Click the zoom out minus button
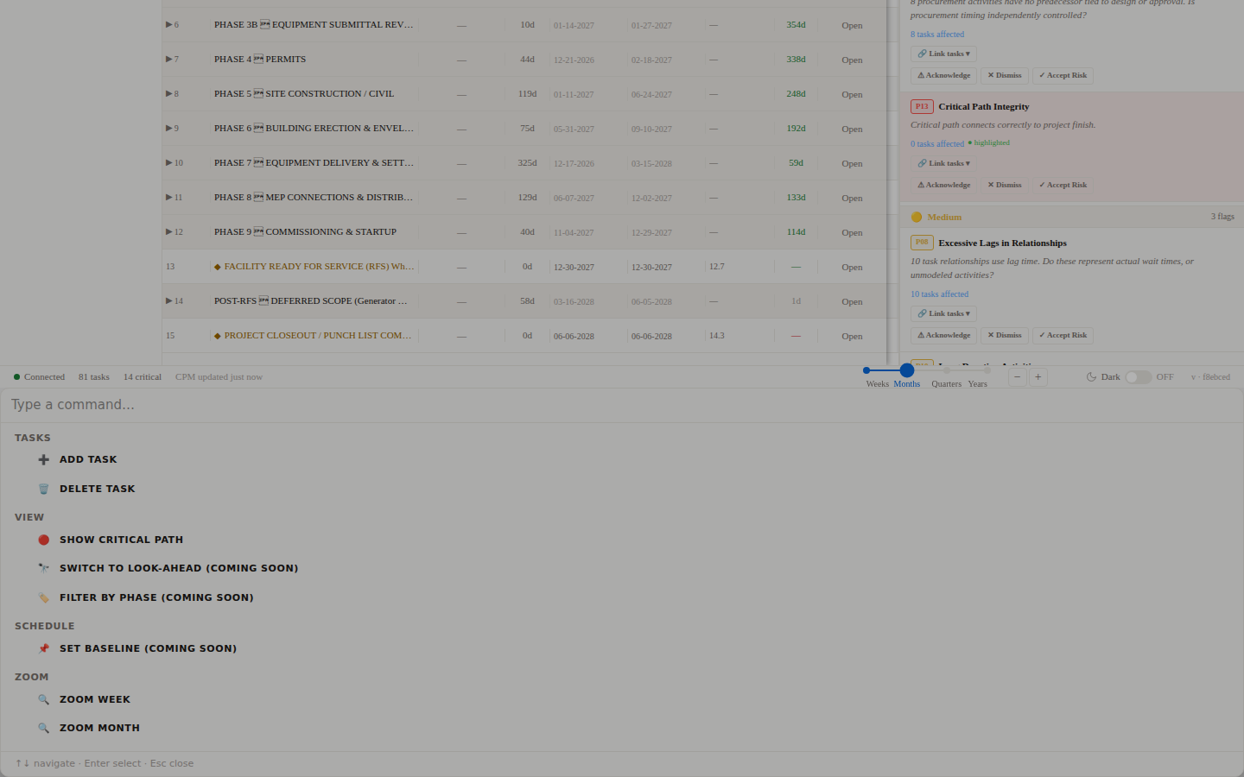 (1018, 377)
